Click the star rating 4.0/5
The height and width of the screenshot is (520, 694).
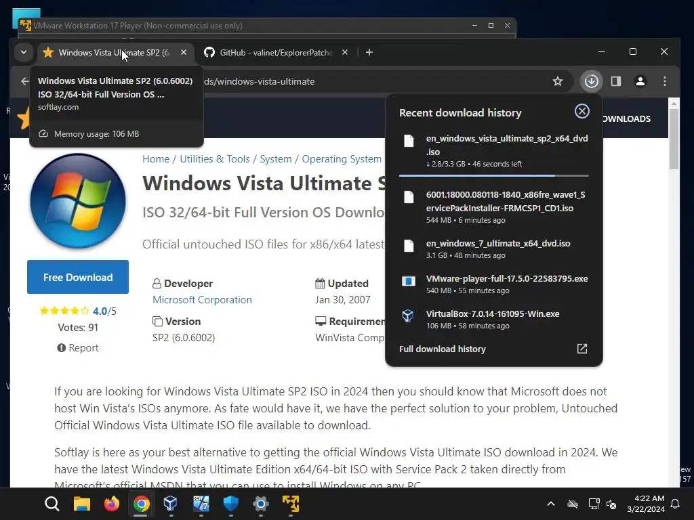pos(78,311)
